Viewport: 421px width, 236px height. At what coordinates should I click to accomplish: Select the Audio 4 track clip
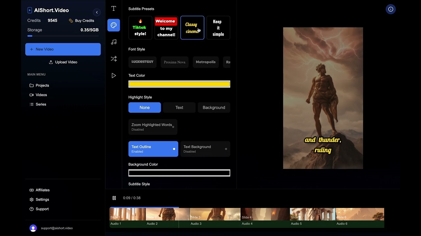pos(265,224)
